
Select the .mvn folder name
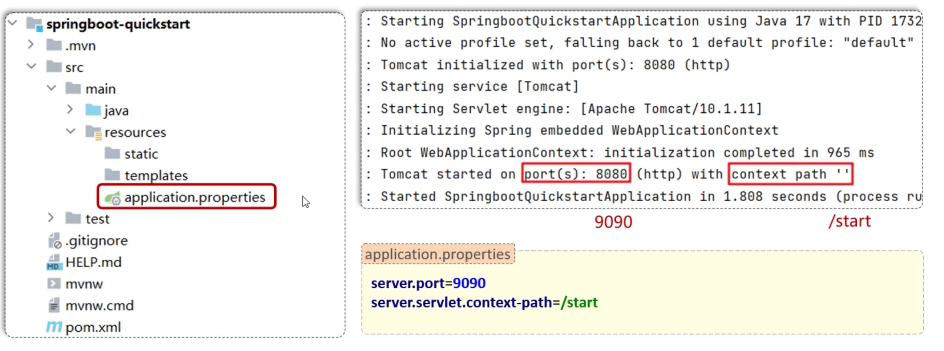click(81, 46)
